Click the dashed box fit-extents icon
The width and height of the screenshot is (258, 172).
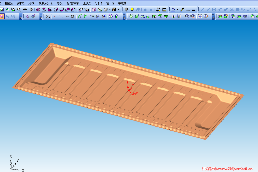click(200, 16)
